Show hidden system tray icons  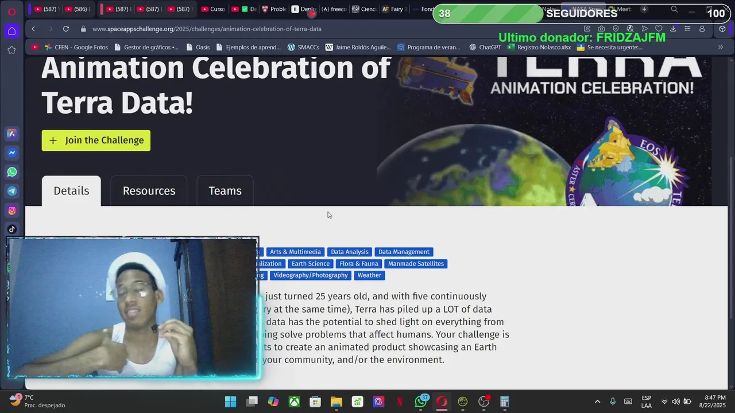(x=597, y=402)
